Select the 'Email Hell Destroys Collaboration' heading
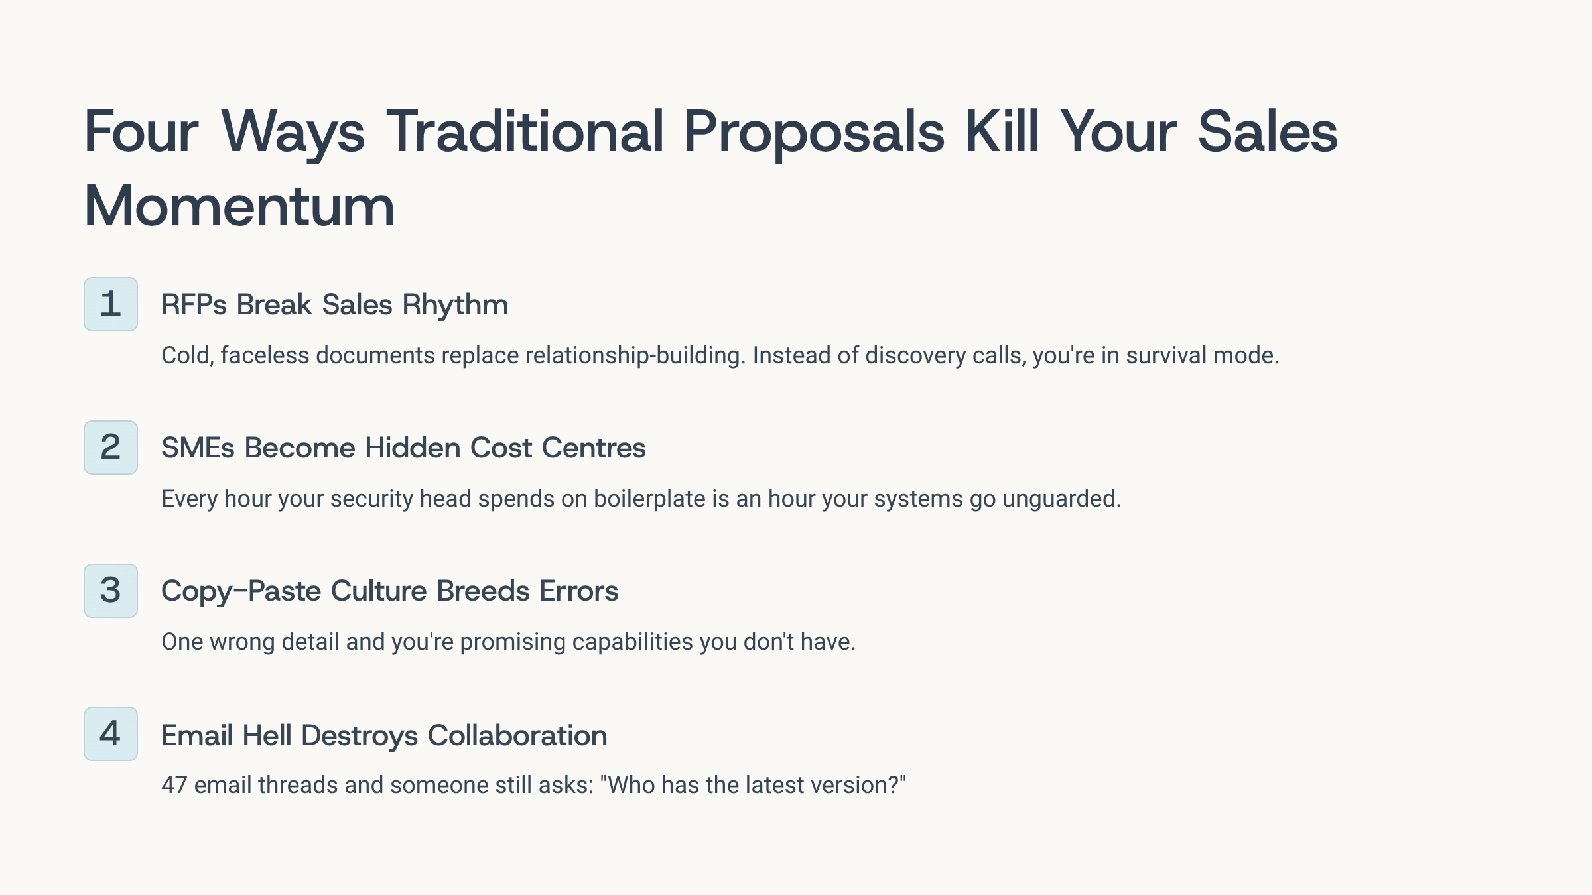This screenshot has width=1592, height=895. coord(384,735)
